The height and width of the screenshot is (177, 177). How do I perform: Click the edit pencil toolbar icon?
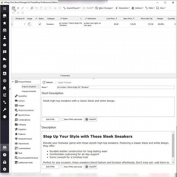[x=22, y=8]
